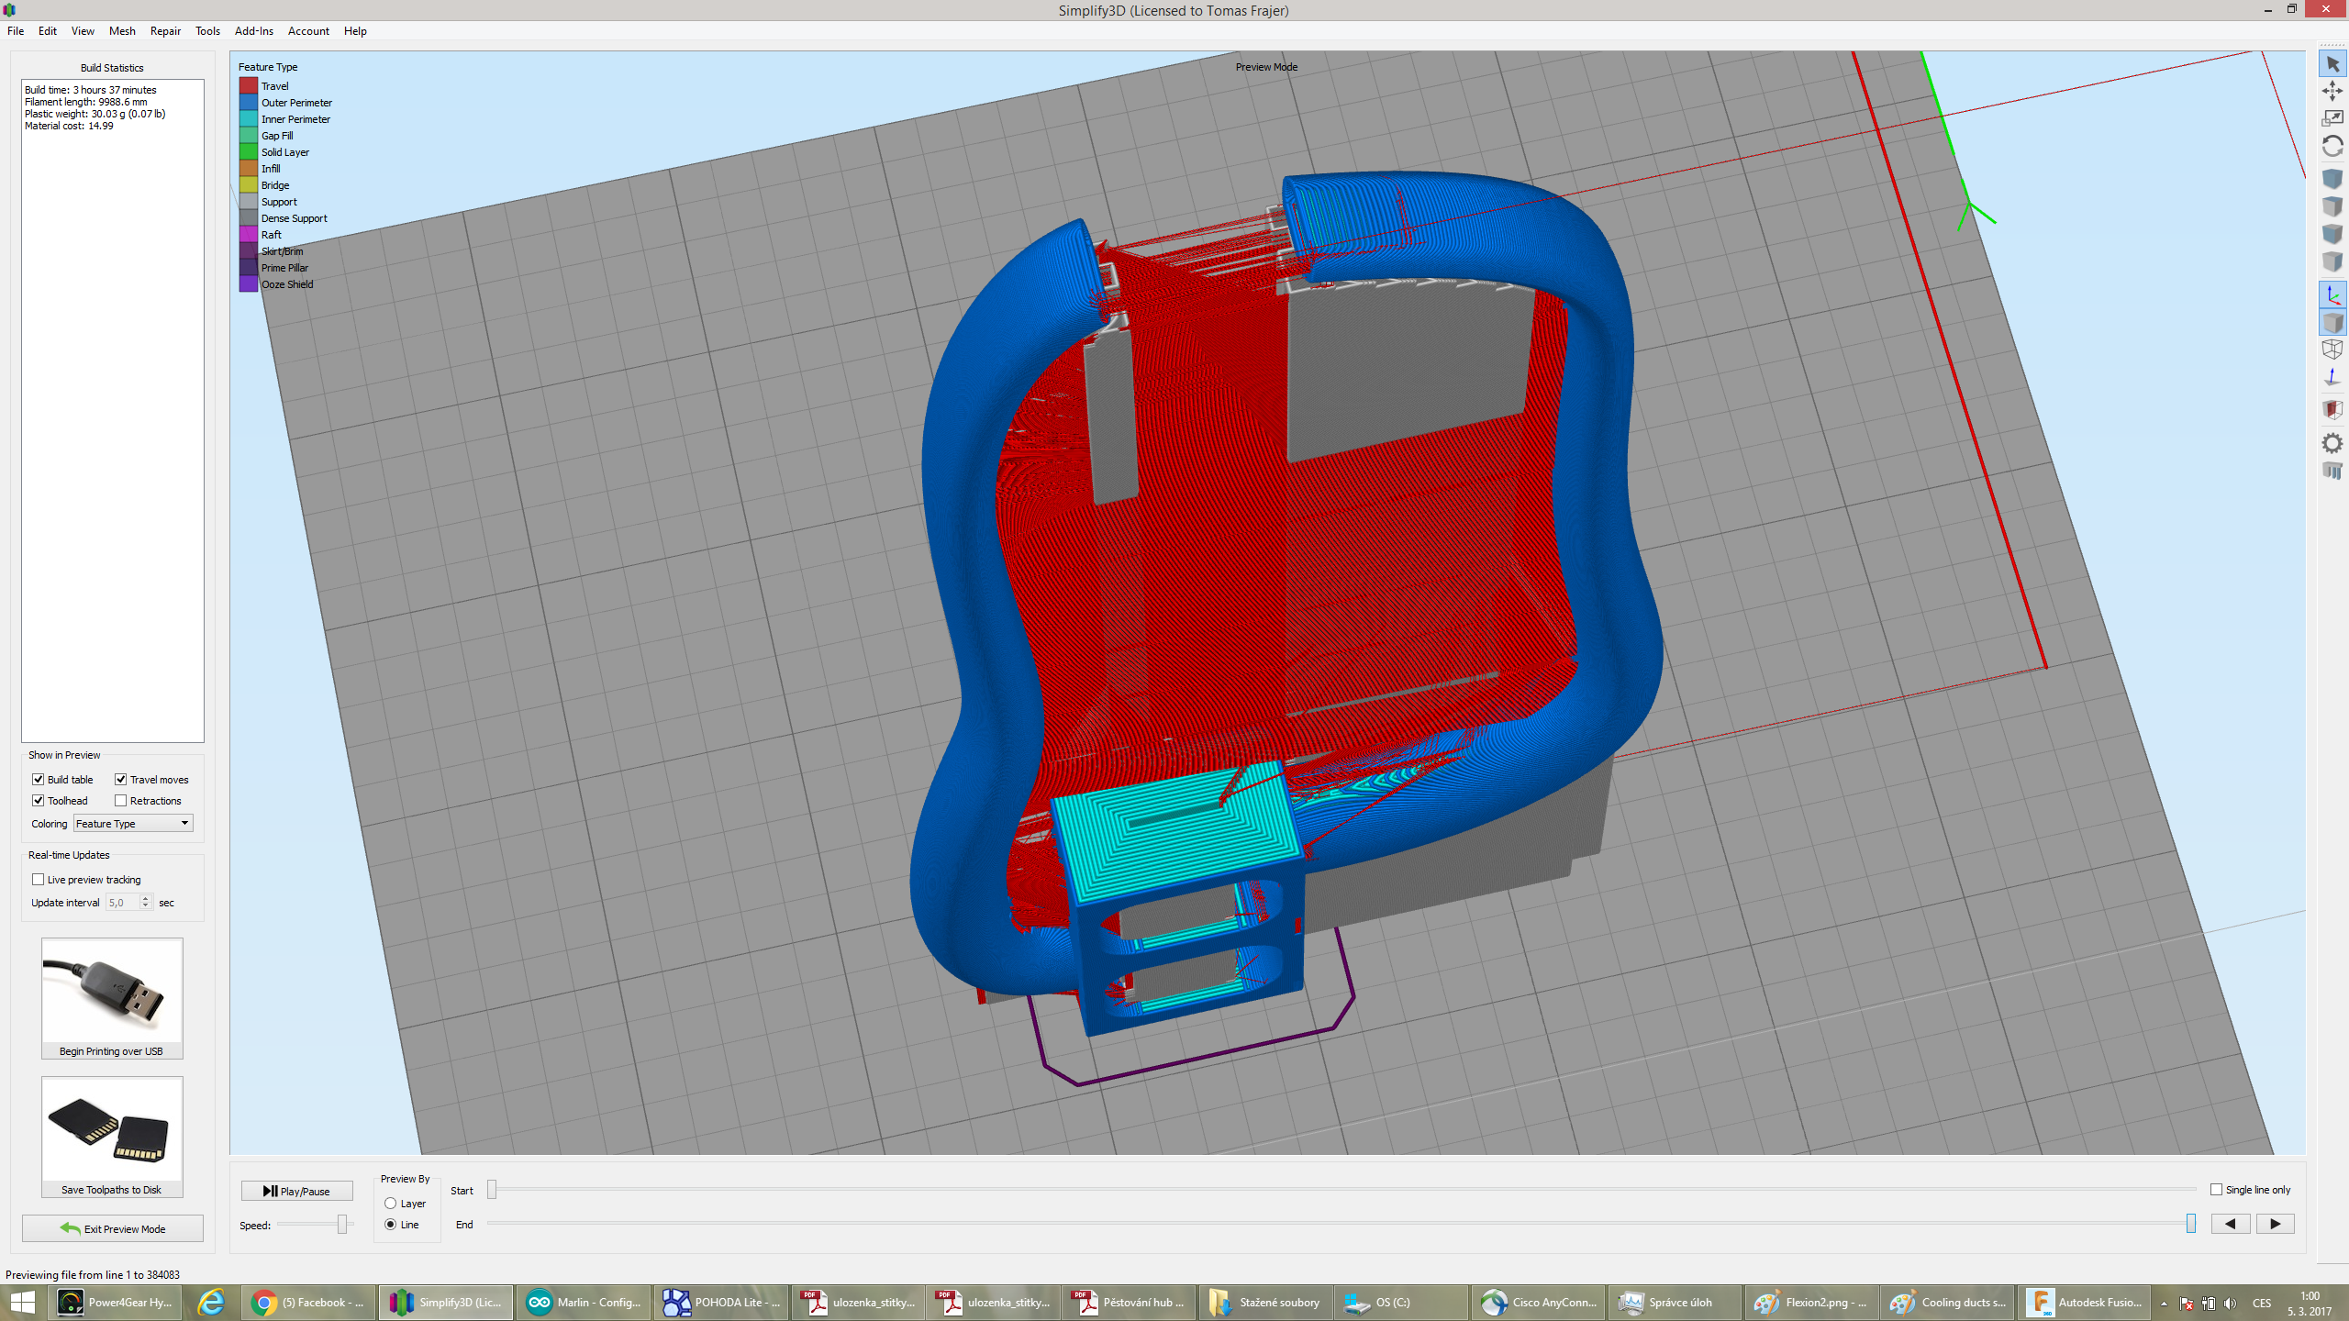The image size is (2349, 1321).
Task: Click the End slider handle
Action: [x=2191, y=1224]
